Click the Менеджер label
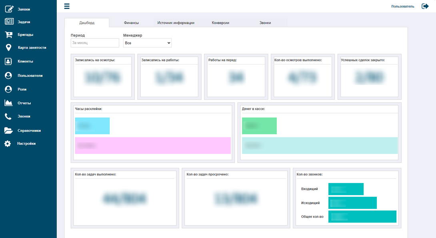Viewport: 436px width, 238px height. (x=133, y=35)
